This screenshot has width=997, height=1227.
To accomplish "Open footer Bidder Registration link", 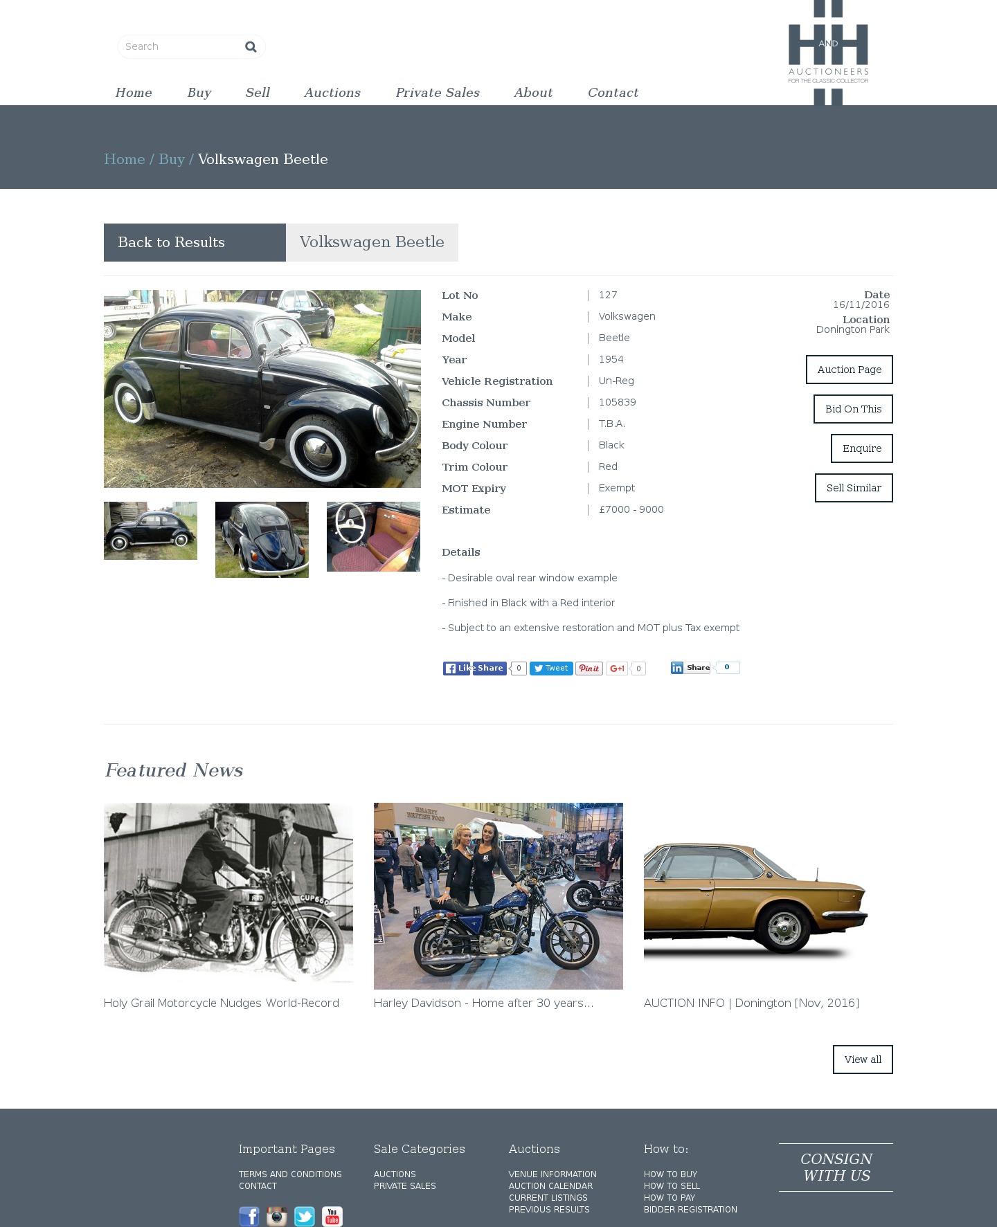I will pos(690,1210).
